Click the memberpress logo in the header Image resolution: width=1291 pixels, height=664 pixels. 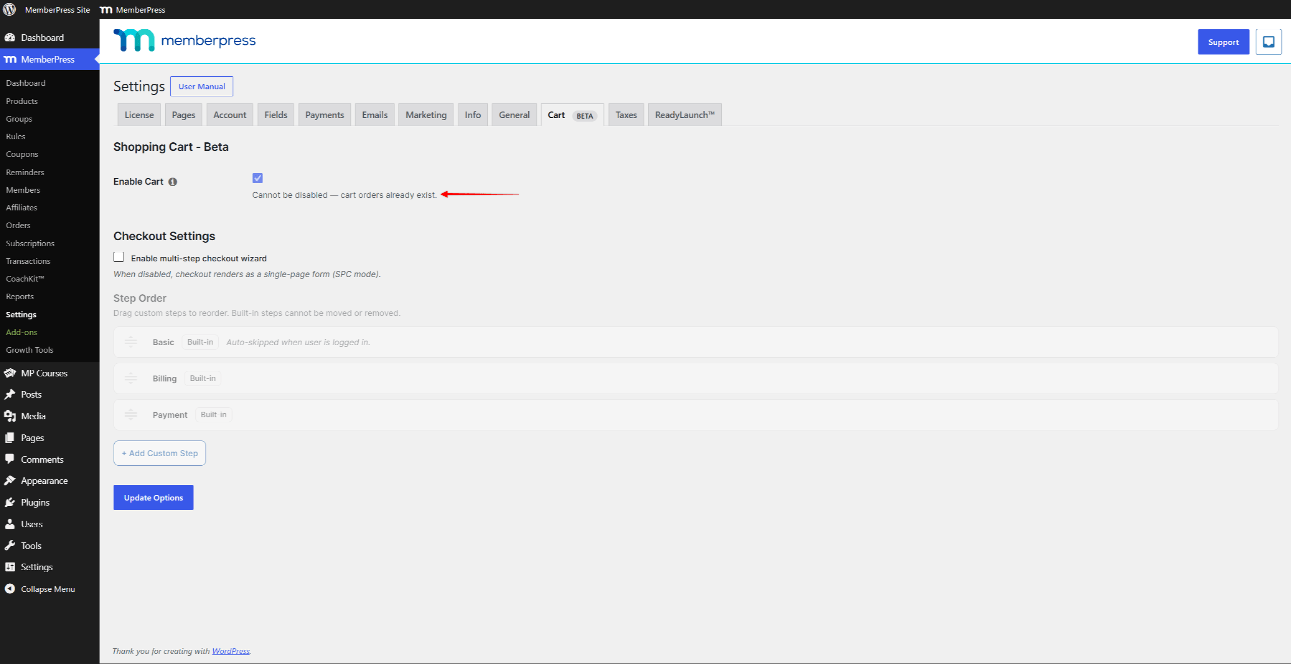[184, 40]
